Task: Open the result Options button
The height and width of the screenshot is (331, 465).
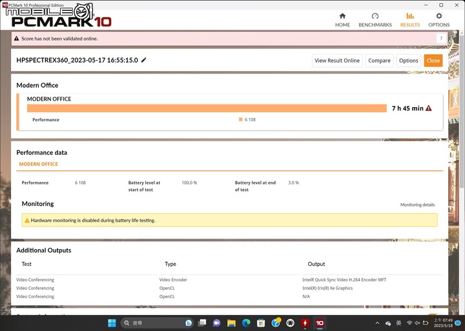Action: [408, 61]
